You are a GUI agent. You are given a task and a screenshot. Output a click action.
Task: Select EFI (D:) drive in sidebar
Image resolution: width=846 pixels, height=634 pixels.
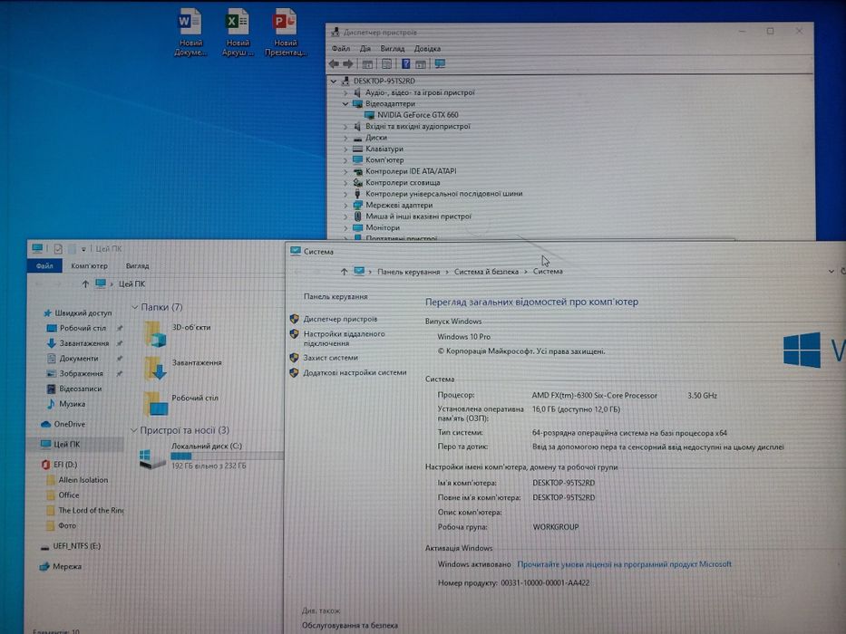(x=64, y=464)
